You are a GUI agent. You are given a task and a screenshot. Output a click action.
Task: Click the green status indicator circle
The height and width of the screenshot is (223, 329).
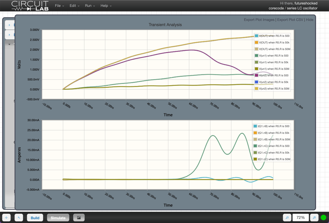(x=323, y=217)
